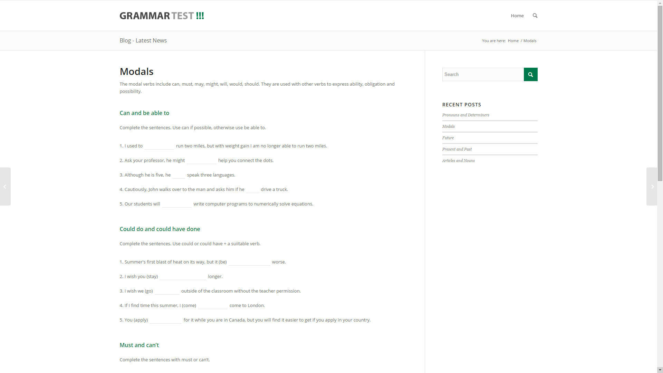Go to previous post arrow
The height and width of the screenshot is (373, 663).
pos(5,186)
